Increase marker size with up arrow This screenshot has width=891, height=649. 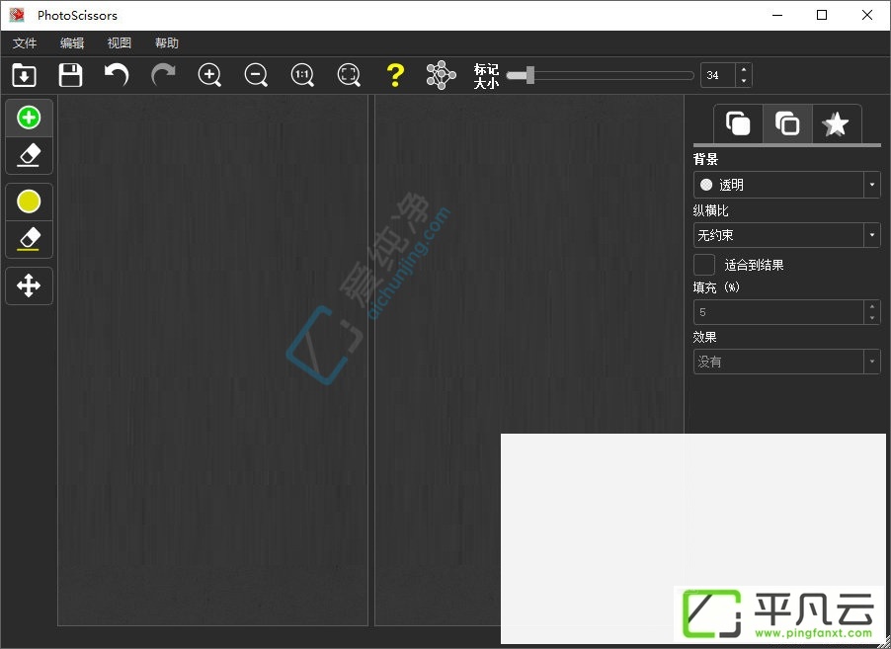(744, 69)
